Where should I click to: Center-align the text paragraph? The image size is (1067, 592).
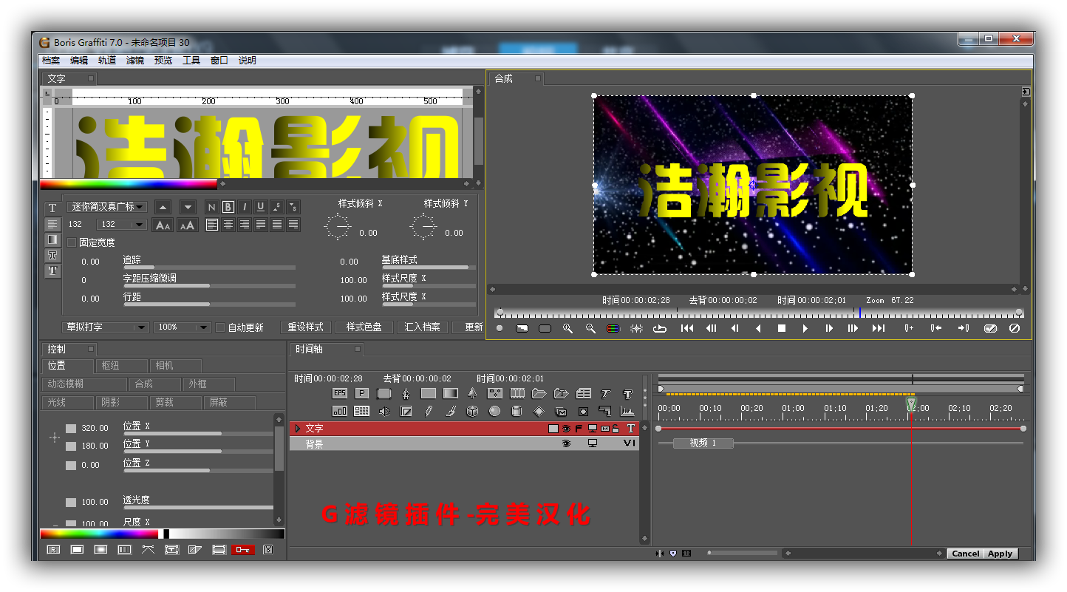[228, 225]
